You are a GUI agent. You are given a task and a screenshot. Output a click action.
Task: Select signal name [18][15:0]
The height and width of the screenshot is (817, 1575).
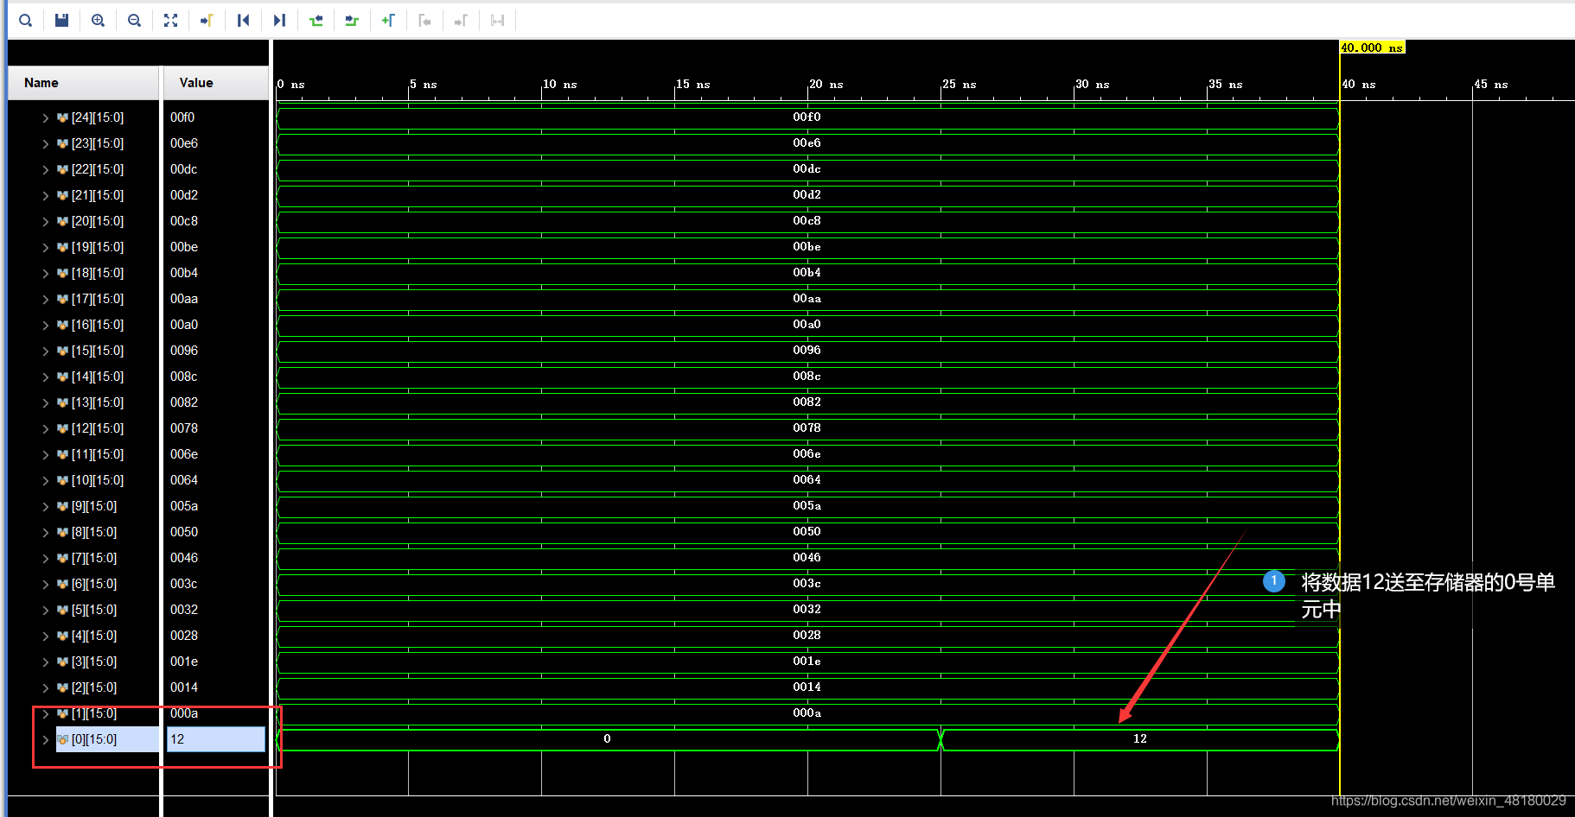pyautogui.click(x=98, y=273)
